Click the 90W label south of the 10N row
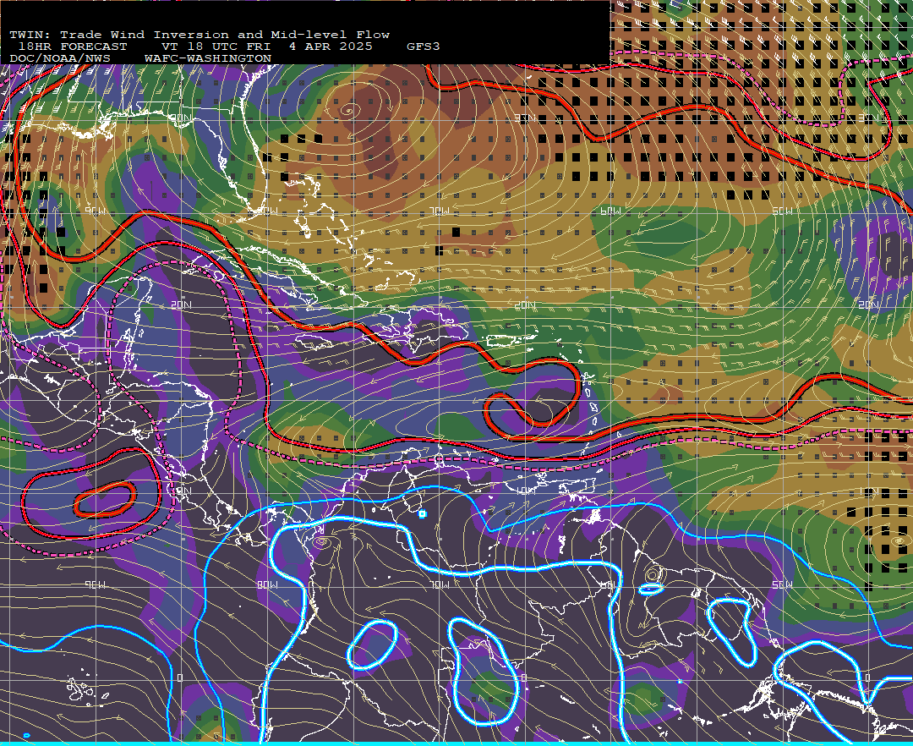 95,584
